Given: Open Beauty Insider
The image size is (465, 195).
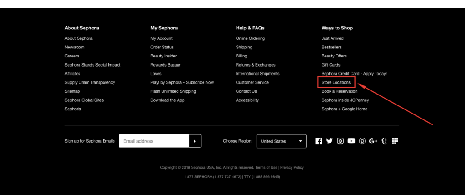Looking at the screenshot, I should click(163, 56).
